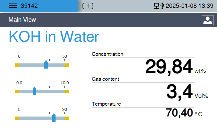217x129 pixels.
Task: Open the hamburger menu
Action: click(x=13, y=6)
